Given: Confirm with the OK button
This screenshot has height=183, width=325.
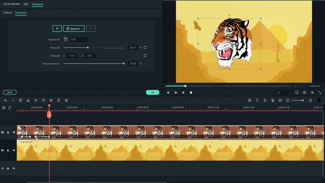Looking at the screenshot, I should click(153, 93).
